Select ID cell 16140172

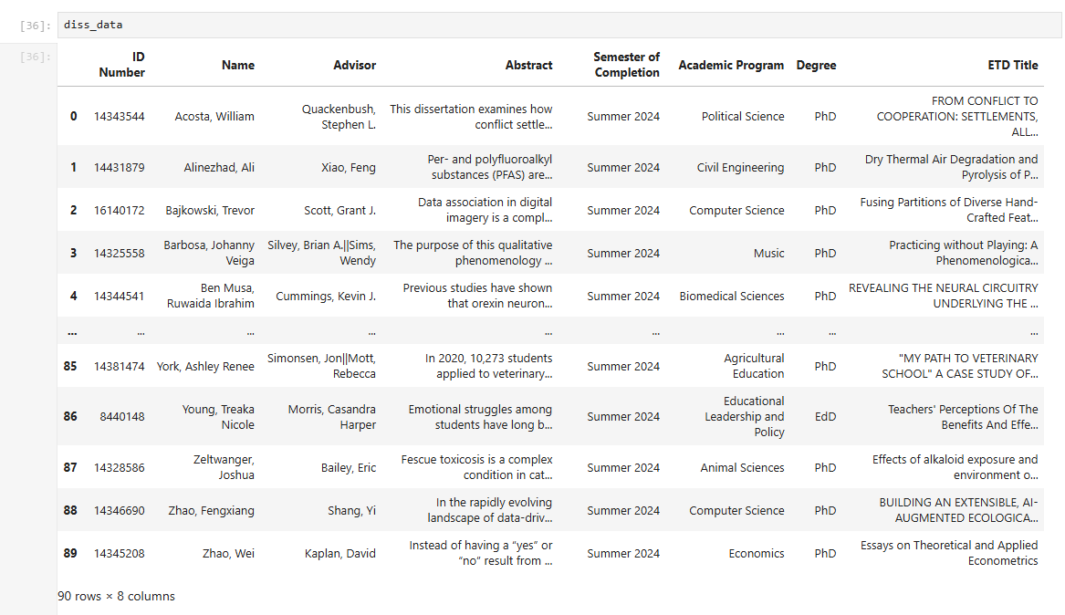click(119, 210)
